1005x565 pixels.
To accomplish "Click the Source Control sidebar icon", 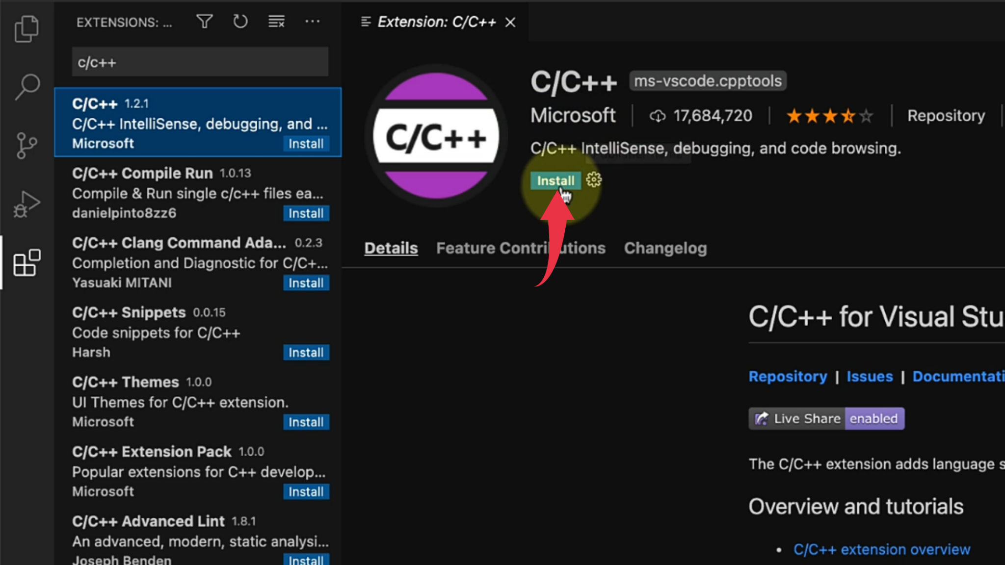I will (x=27, y=145).
